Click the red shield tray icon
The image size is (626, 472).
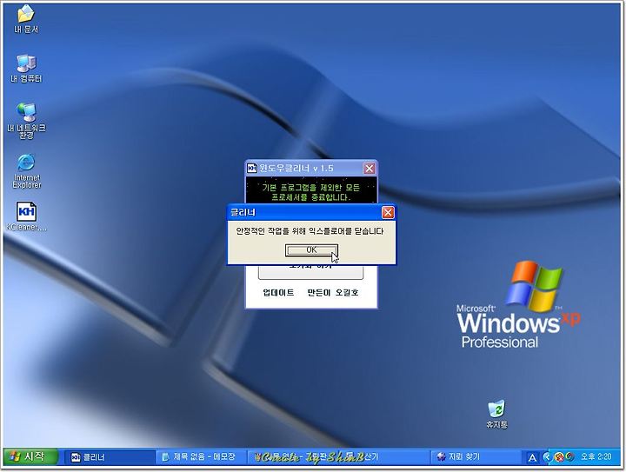pyautogui.click(x=559, y=457)
